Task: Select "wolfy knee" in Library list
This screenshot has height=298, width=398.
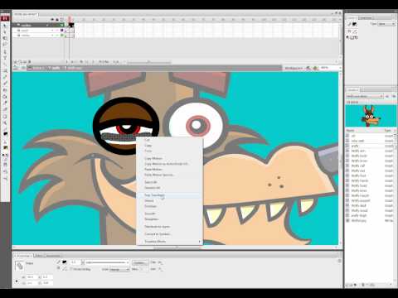Action: (359, 190)
